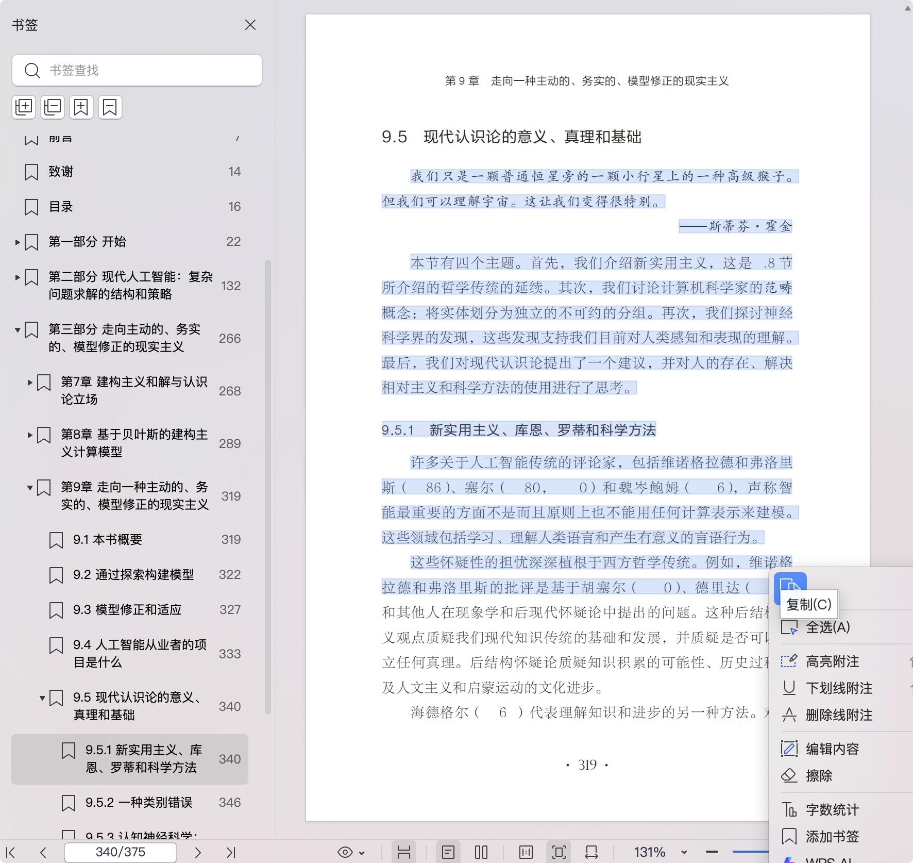The image size is (913, 863).
Task: Select 高亮附注 from the context menu
Action: coord(832,661)
